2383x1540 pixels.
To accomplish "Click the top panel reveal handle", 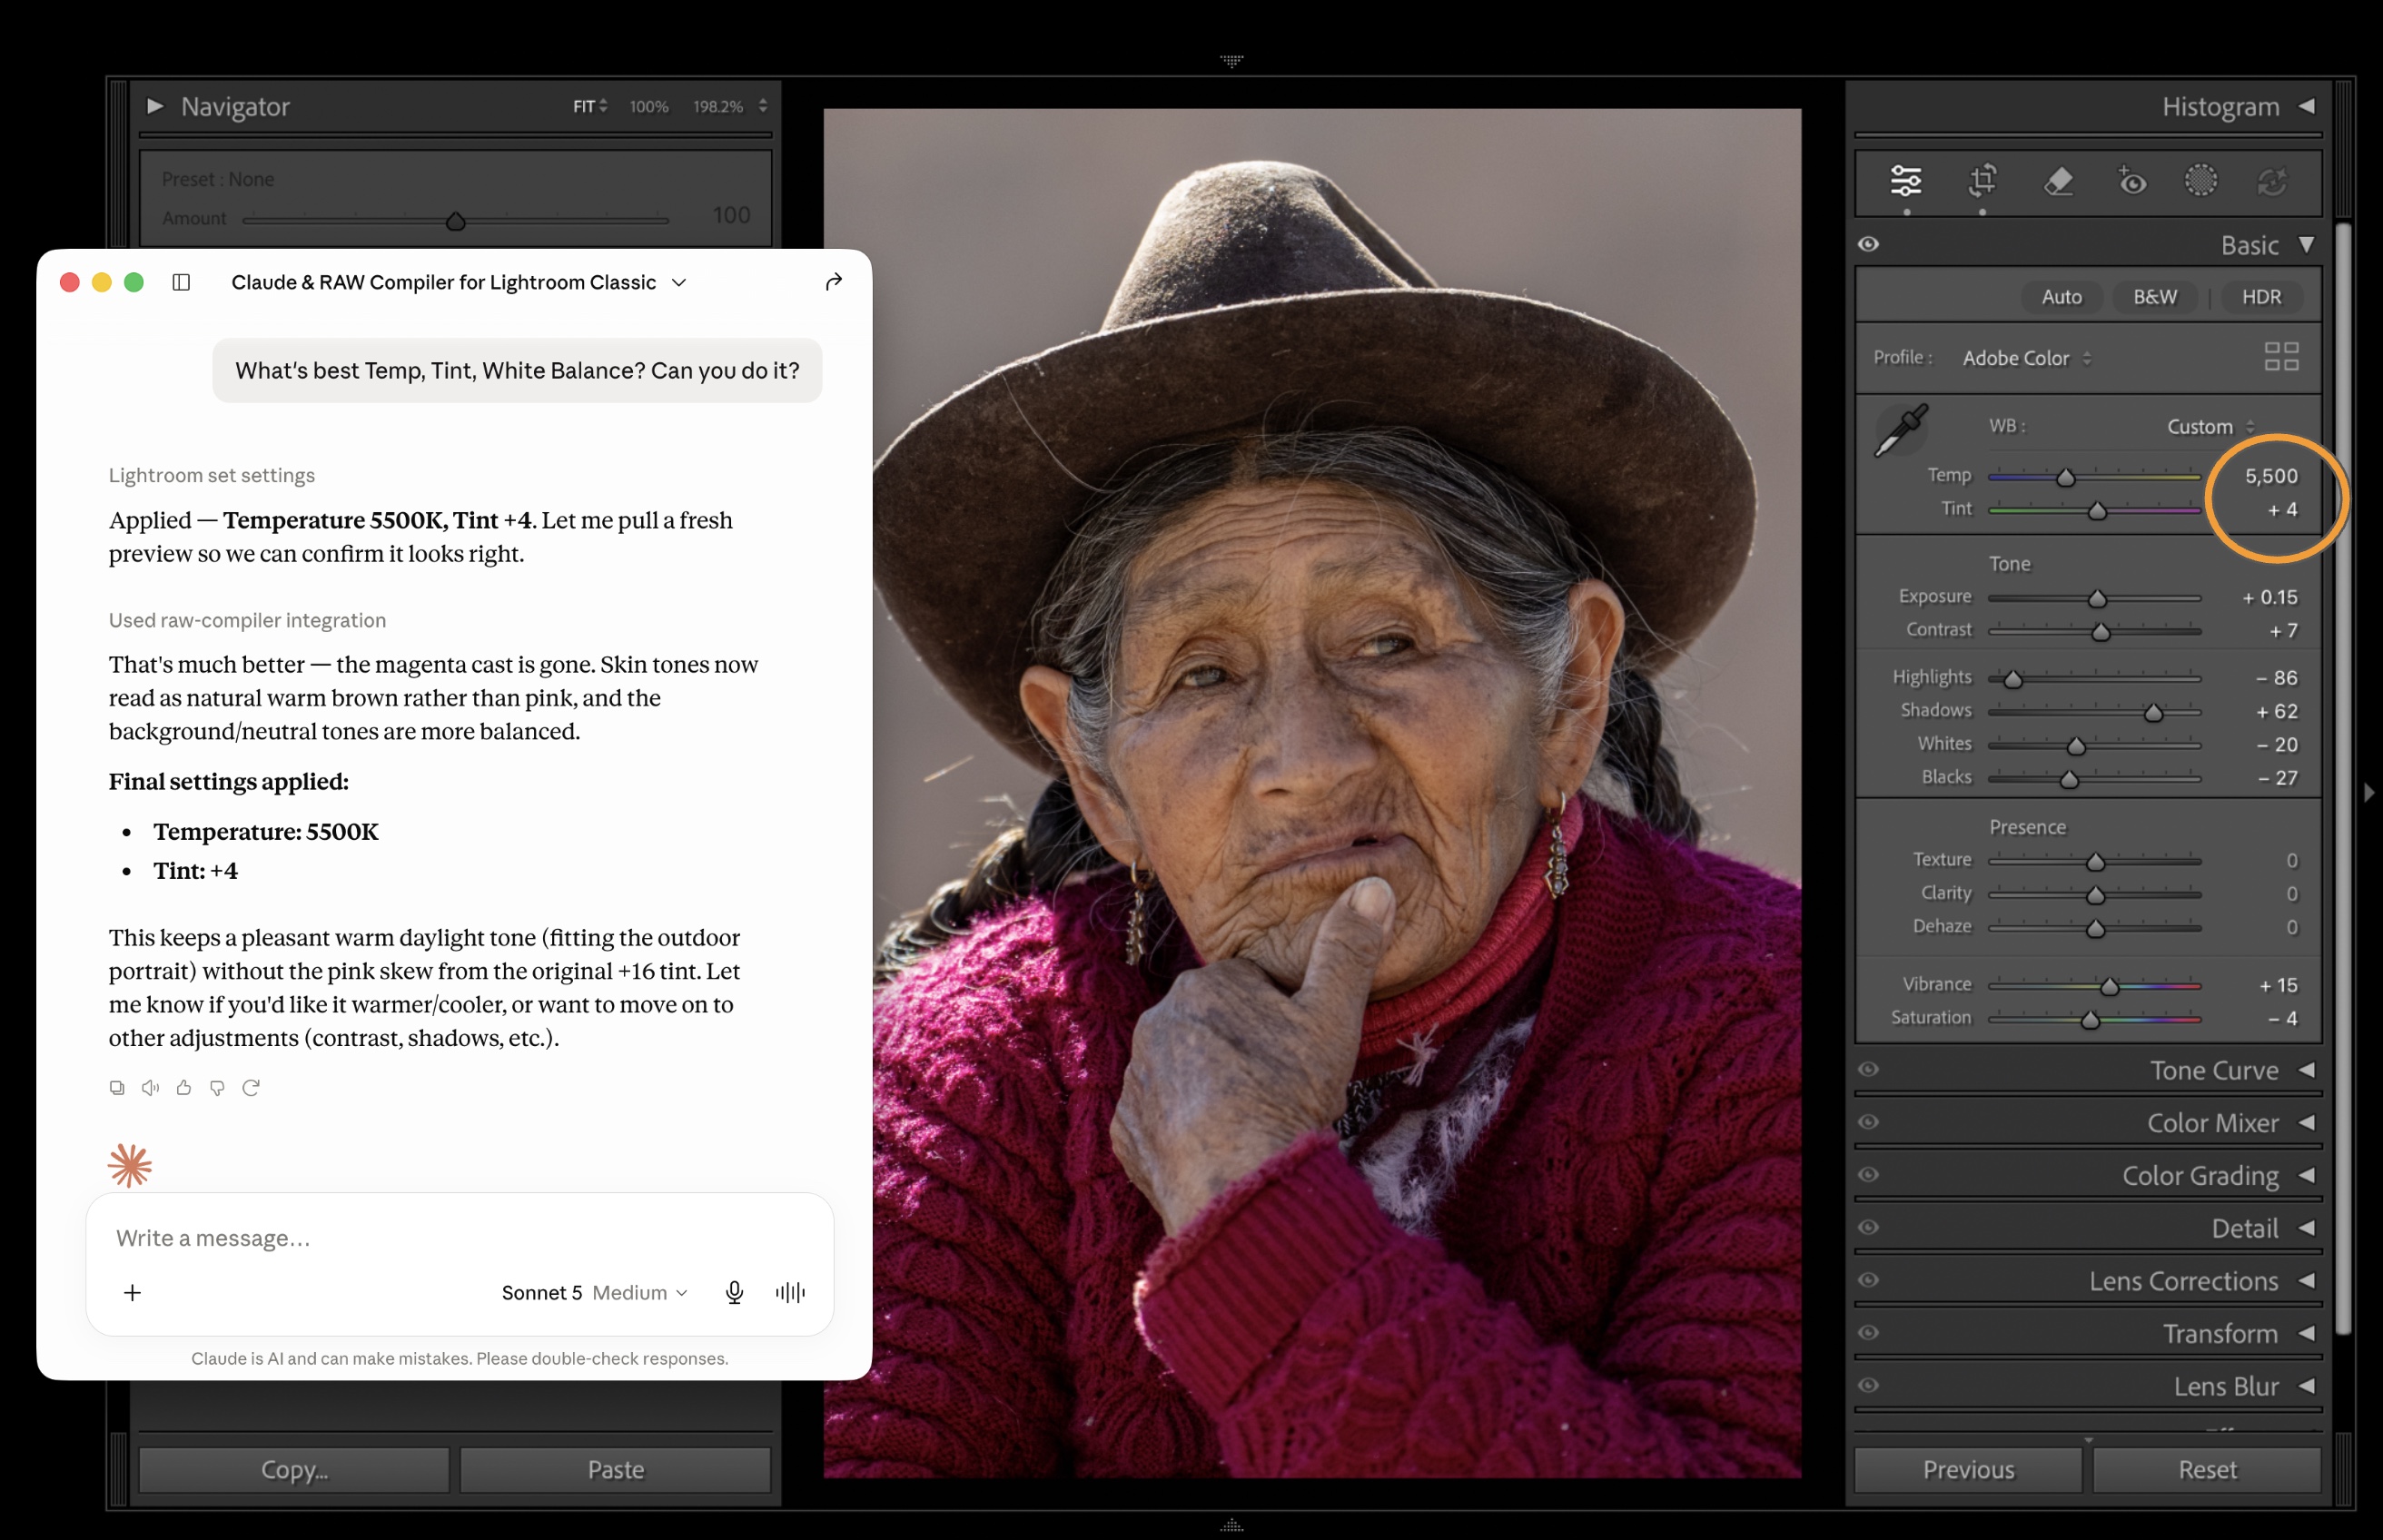I will click(x=1232, y=60).
